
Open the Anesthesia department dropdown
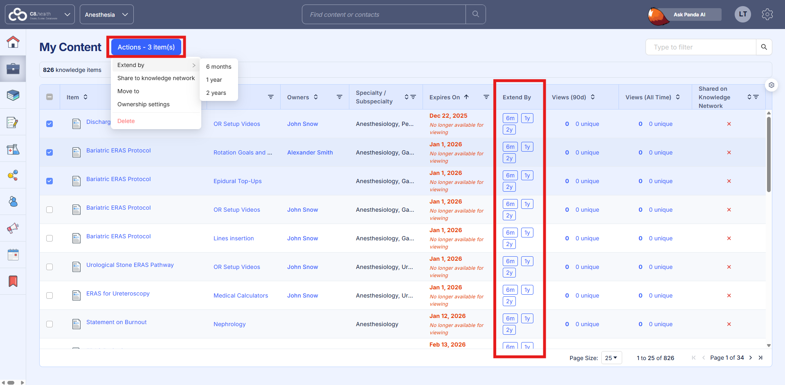[x=106, y=15]
